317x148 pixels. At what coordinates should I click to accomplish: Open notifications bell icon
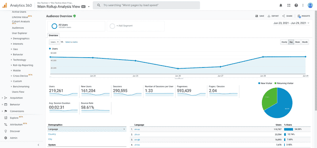281,6
